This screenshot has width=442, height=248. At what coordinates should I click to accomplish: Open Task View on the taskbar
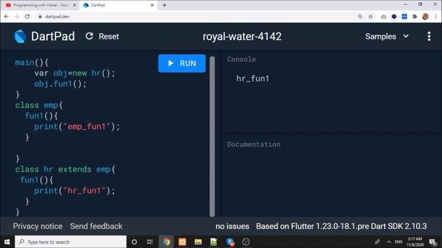click(x=150, y=242)
